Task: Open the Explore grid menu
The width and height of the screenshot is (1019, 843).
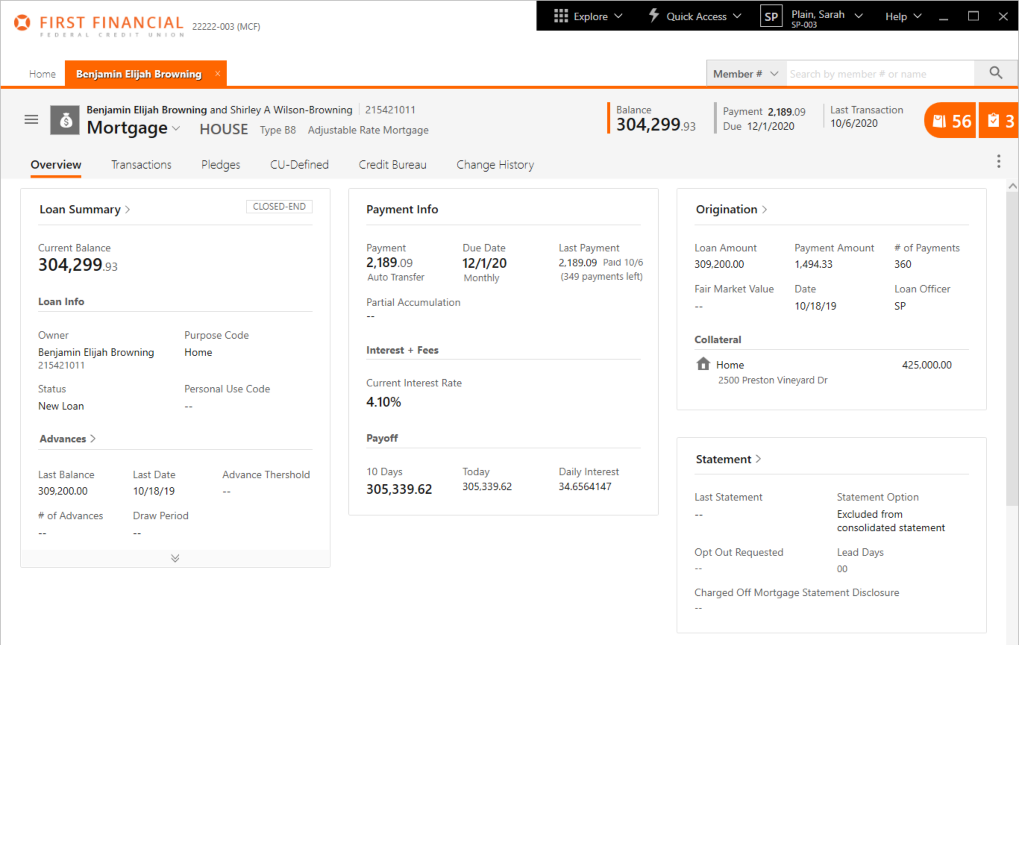Action: click(x=587, y=16)
